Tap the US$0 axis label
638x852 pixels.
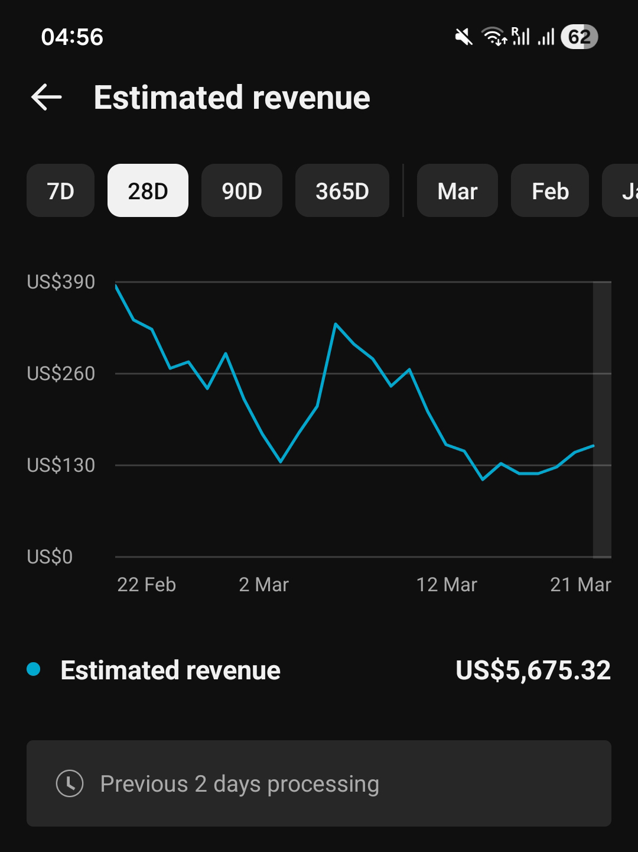click(50, 557)
